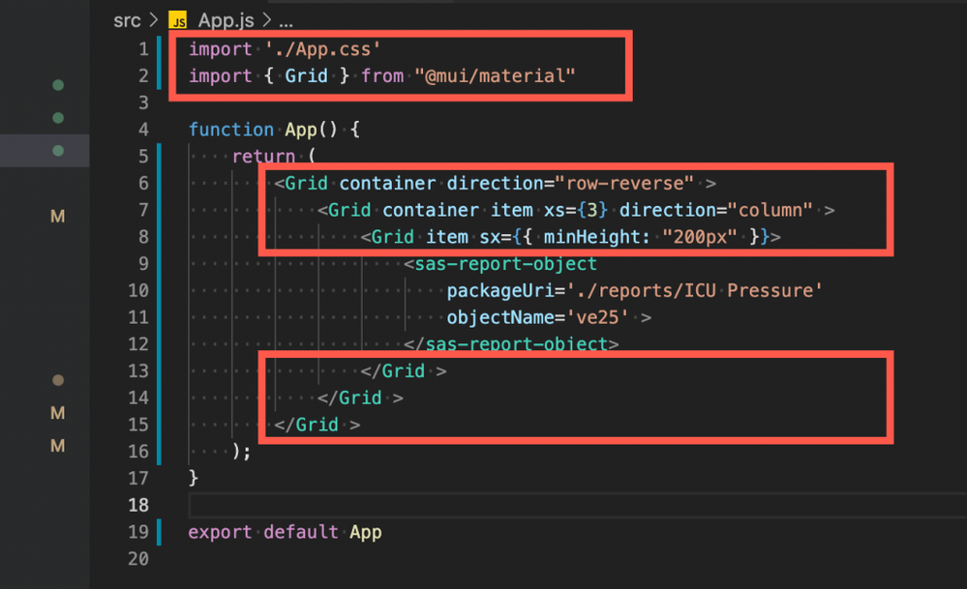
Task: Open the src folder breadcrumb
Action: click(x=127, y=20)
